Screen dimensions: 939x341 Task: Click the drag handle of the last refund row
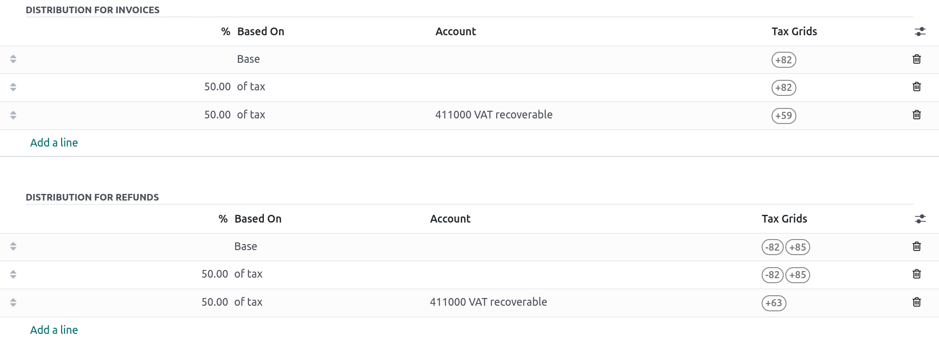[12, 301]
